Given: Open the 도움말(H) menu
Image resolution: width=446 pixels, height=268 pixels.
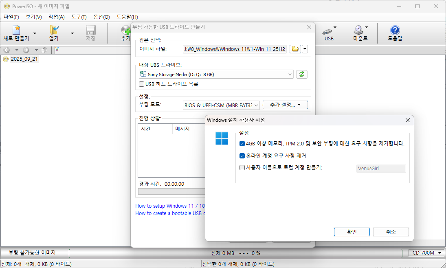Looking at the screenshot, I should [127, 17].
